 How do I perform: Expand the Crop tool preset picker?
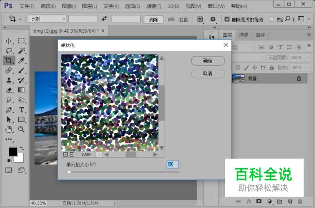(20, 19)
